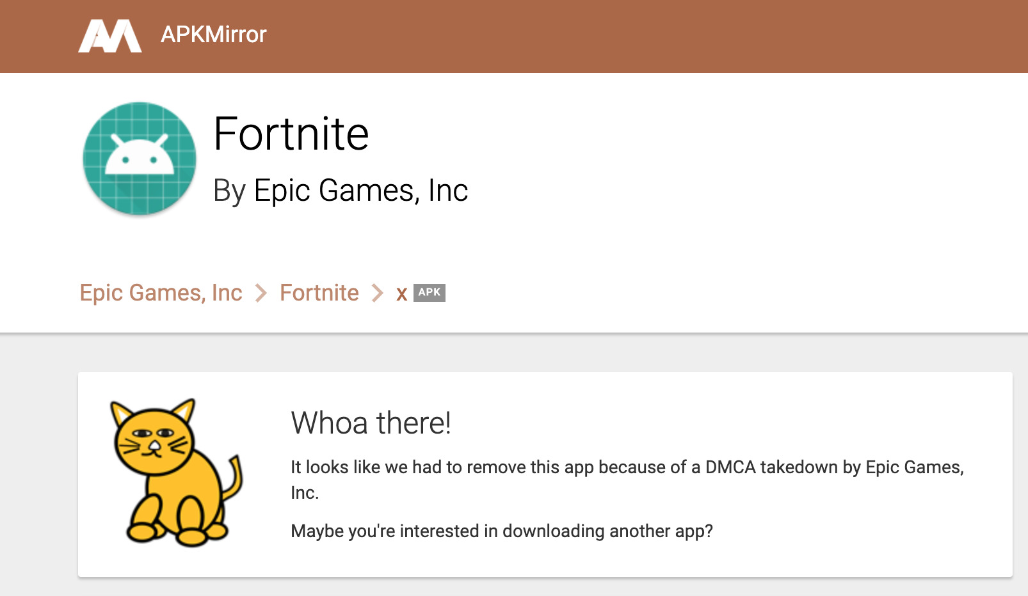This screenshot has height=596, width=1028.
Task: Open the APKMirror site title link
Action: 213,35
